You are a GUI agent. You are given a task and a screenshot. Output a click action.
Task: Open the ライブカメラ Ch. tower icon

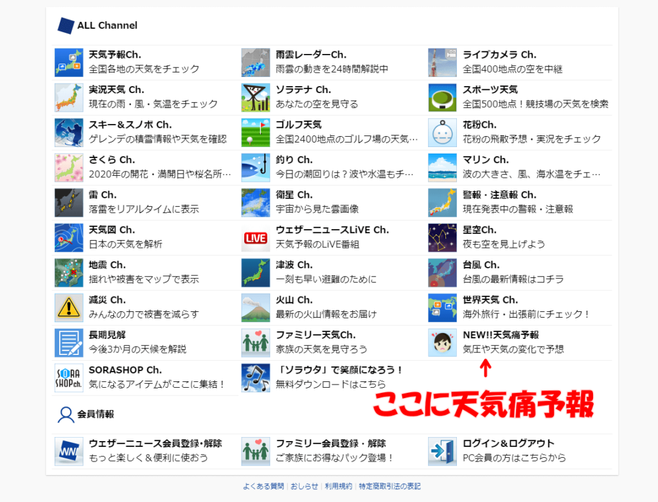(x=442, y=62)
